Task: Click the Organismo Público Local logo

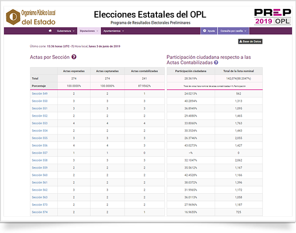Action: 31,17
